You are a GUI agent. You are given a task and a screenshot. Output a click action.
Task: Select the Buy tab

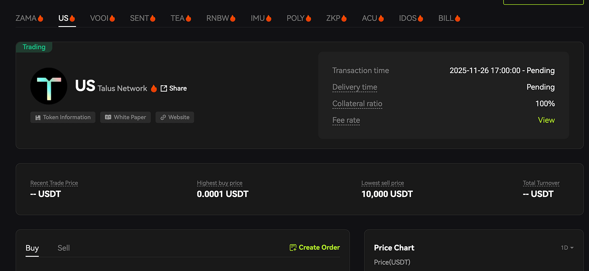point(32,248)
